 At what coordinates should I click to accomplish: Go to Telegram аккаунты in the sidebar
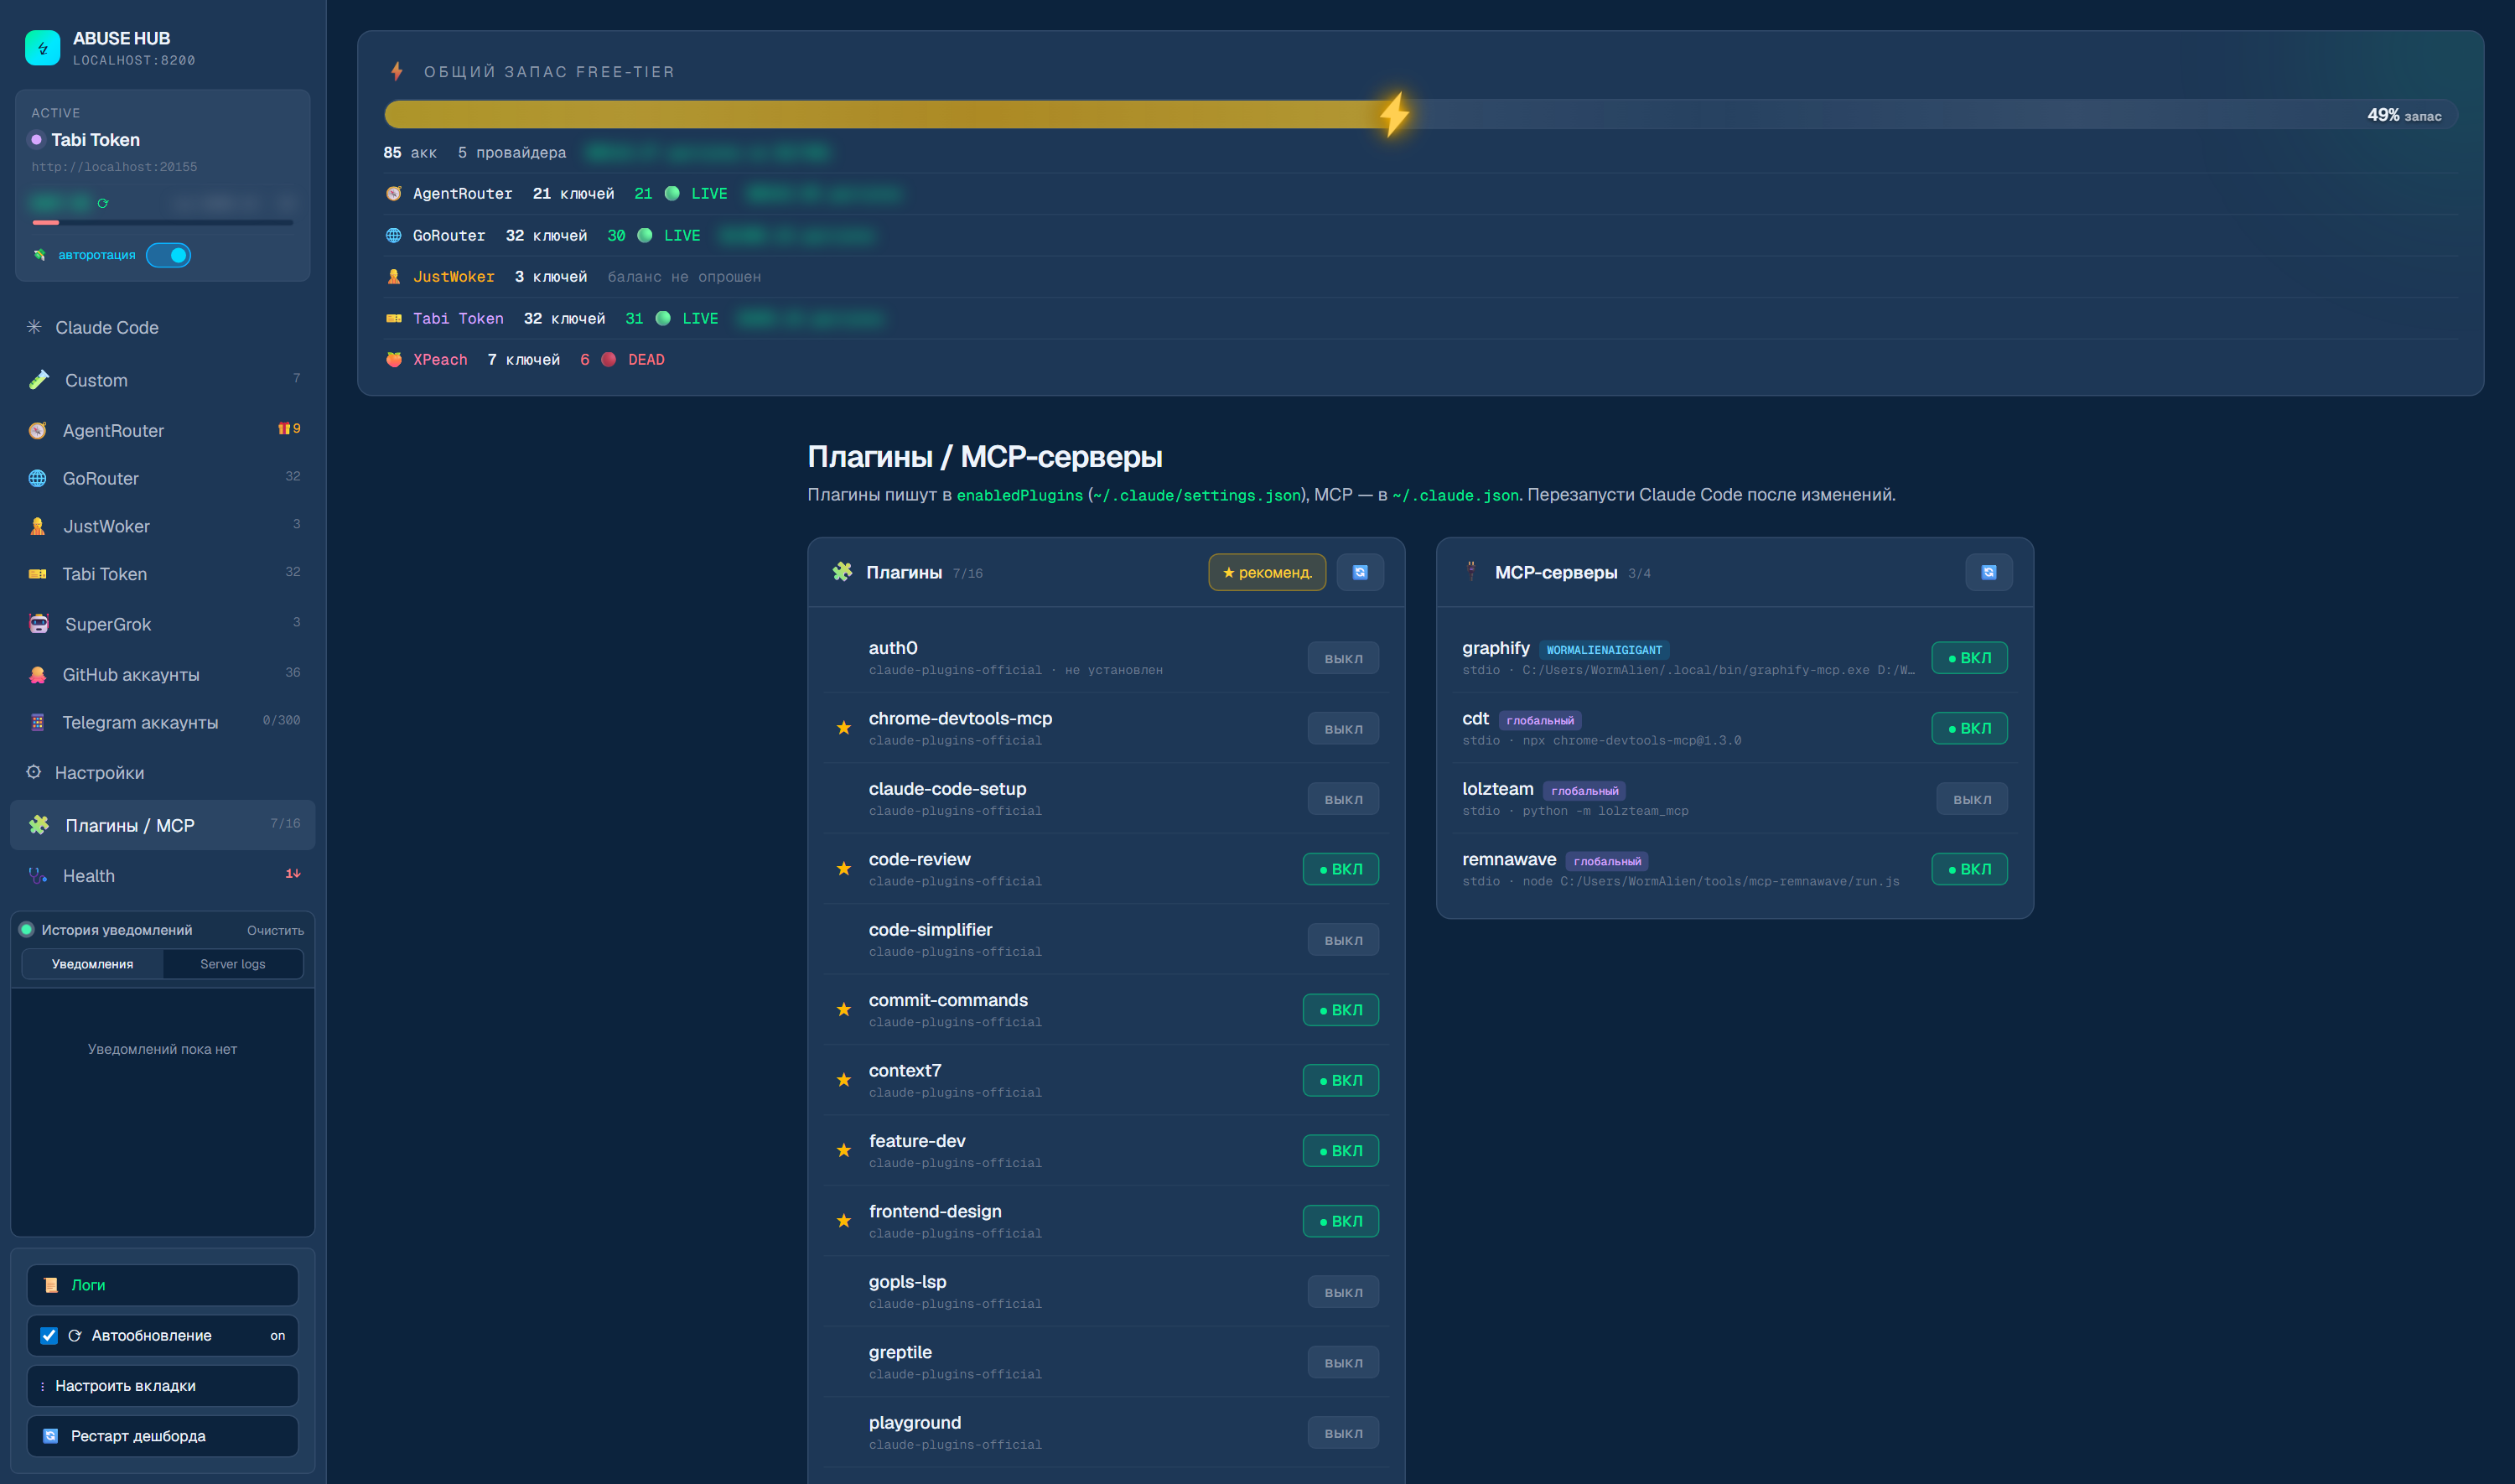click(x=163, y=722)
